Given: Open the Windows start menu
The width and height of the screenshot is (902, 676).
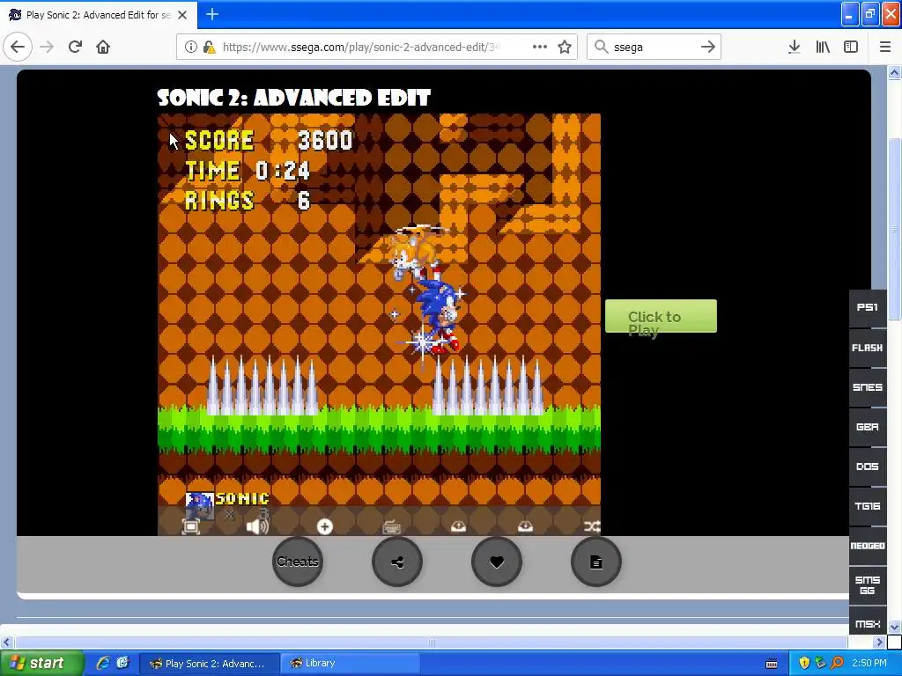Looking at the screenshot, I should coord(41,663).
